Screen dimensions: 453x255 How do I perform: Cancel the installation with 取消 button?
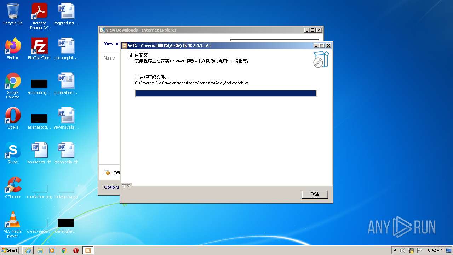pyautogui.click(x=315, y=194)
